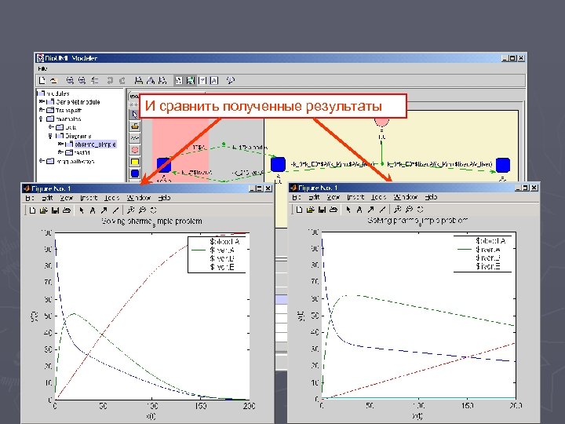Click the blue node at far right of diagram
Screen dimensions: 565x424
503,165
